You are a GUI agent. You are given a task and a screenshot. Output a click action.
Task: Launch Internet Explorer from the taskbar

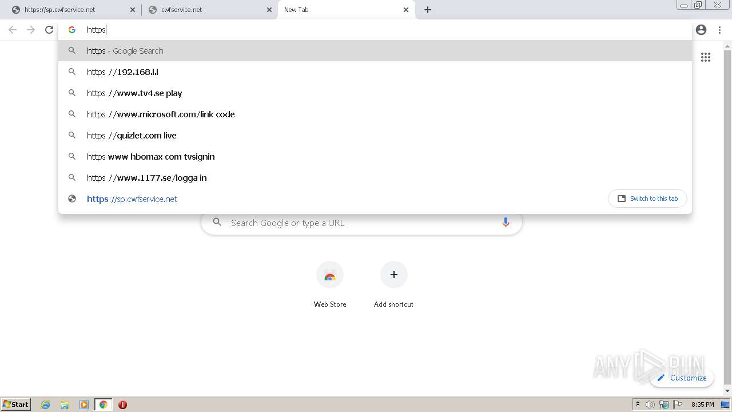[x=46, y=405]
